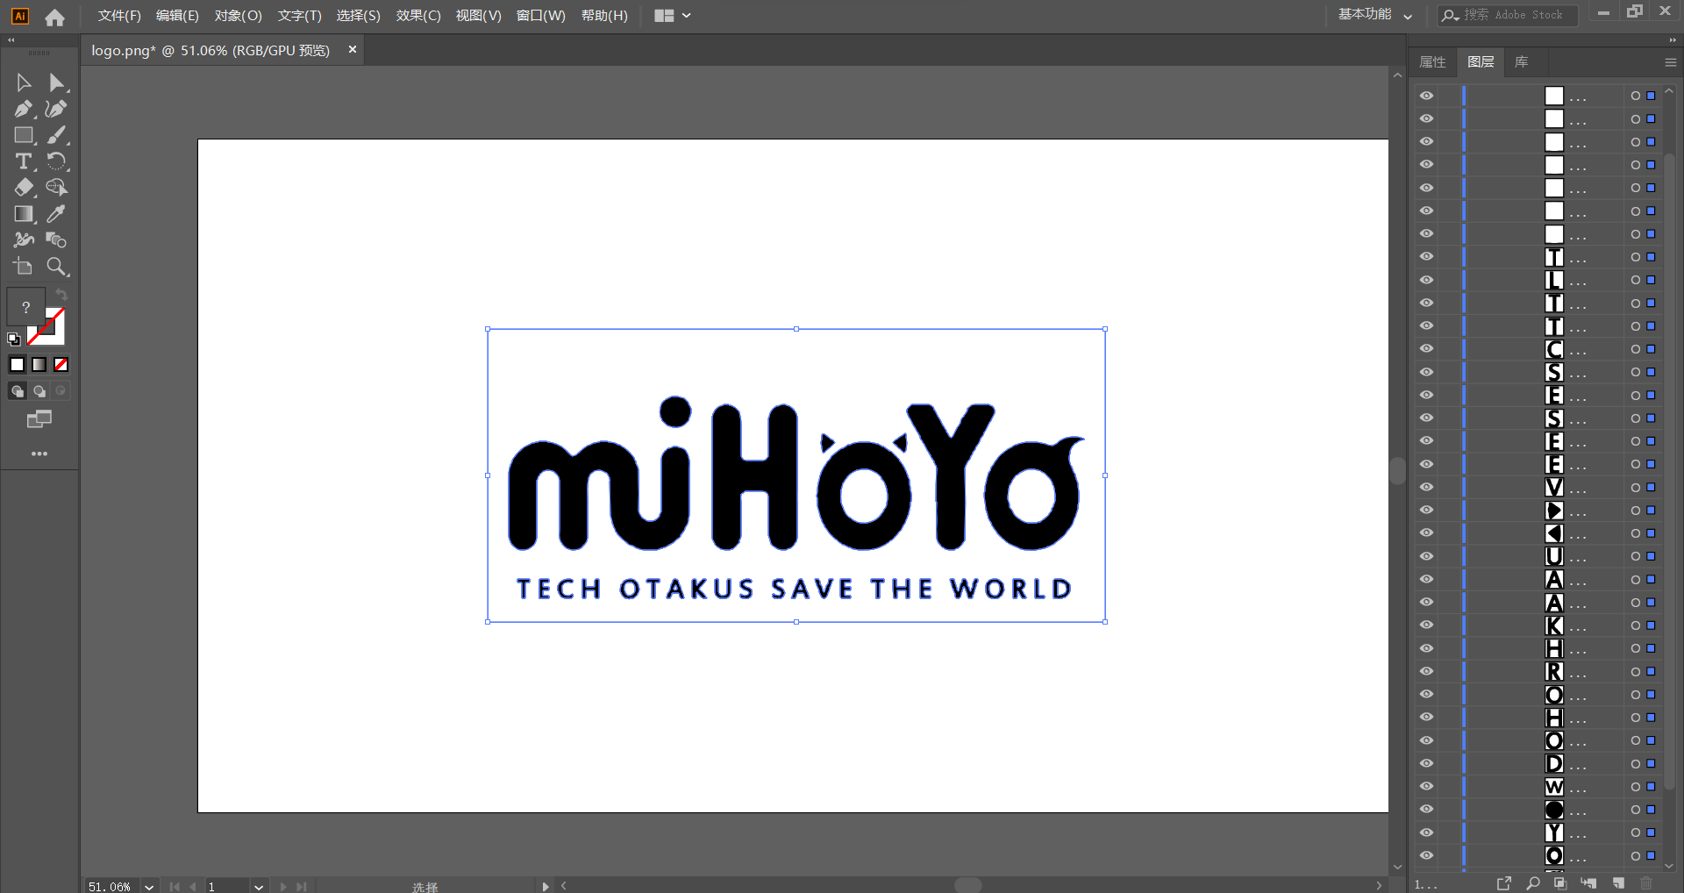Collapse the right panel dock arrows
Viewport: 1684px width, 893px height.
tap(1673, 40)
